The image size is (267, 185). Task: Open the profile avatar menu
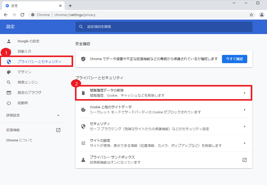tap(262, 15)
